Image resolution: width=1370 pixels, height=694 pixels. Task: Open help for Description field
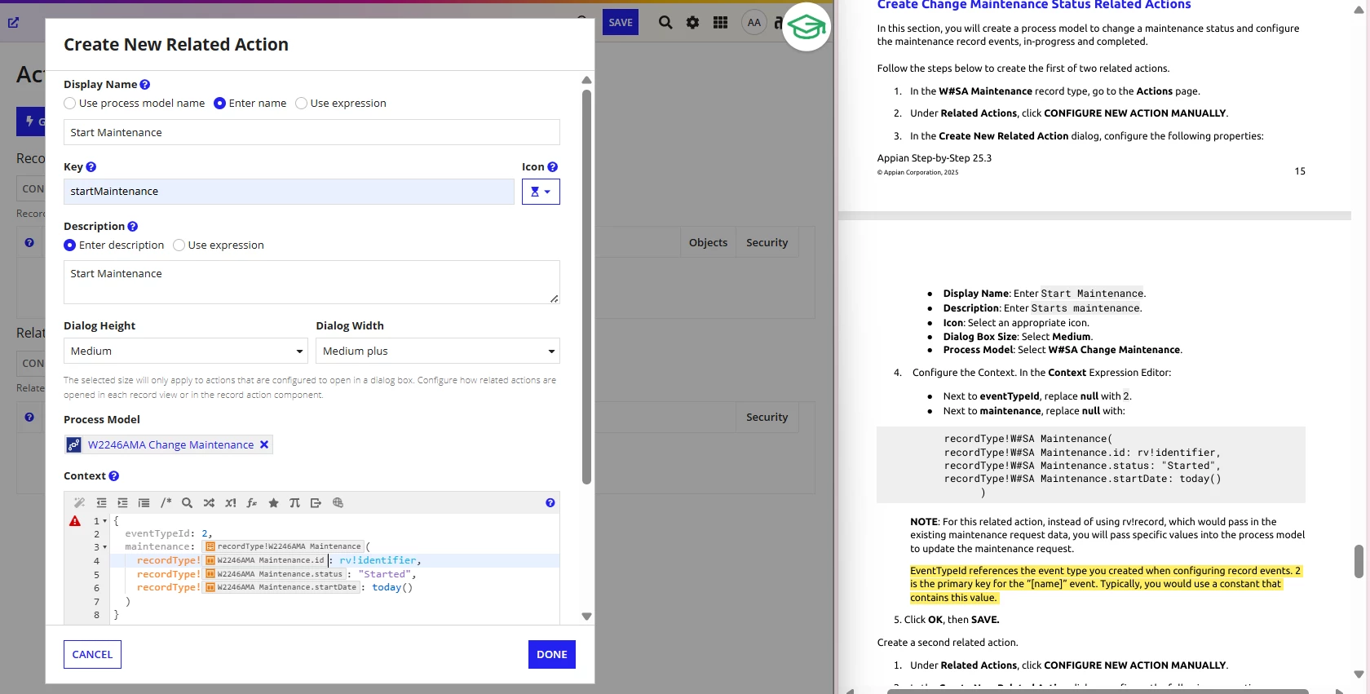click(133, 227)
